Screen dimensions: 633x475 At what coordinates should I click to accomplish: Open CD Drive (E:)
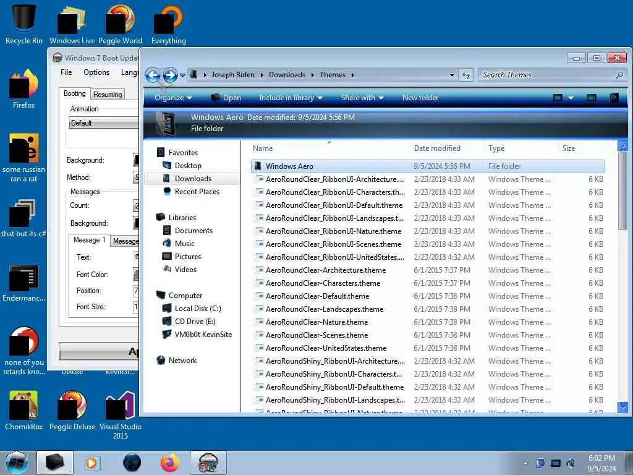point(195,321)
